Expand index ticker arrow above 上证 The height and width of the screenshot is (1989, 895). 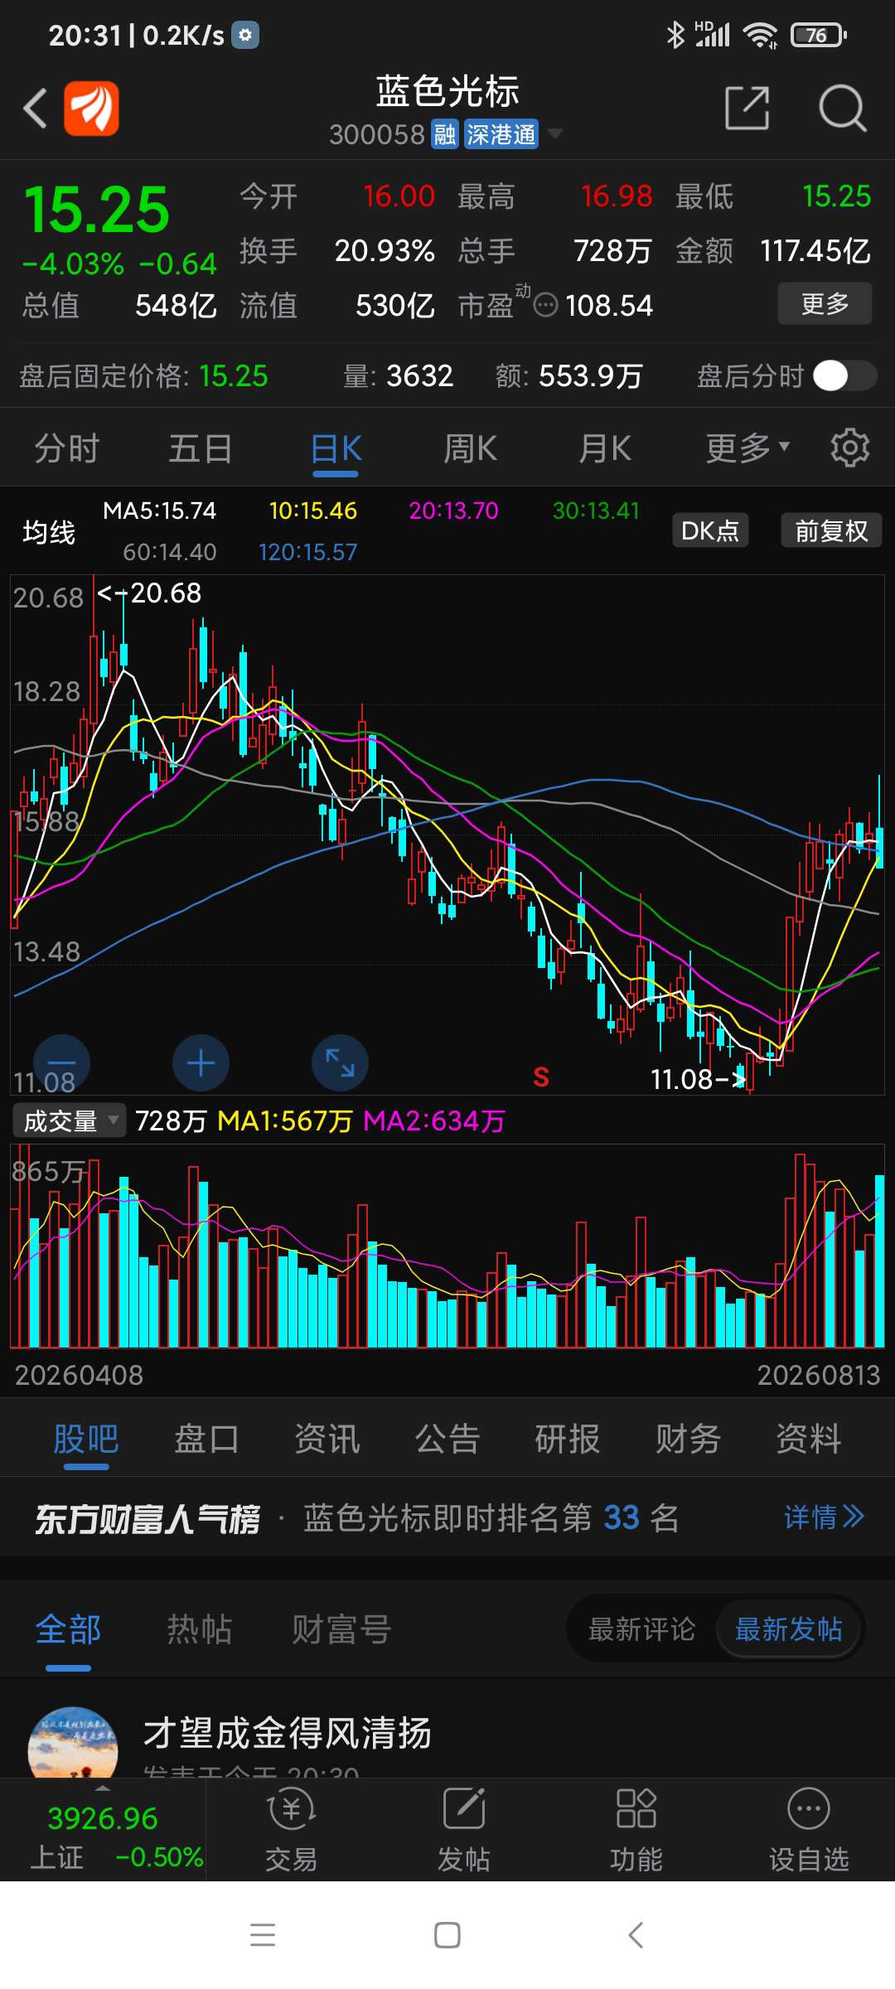tap(103, 1788)
